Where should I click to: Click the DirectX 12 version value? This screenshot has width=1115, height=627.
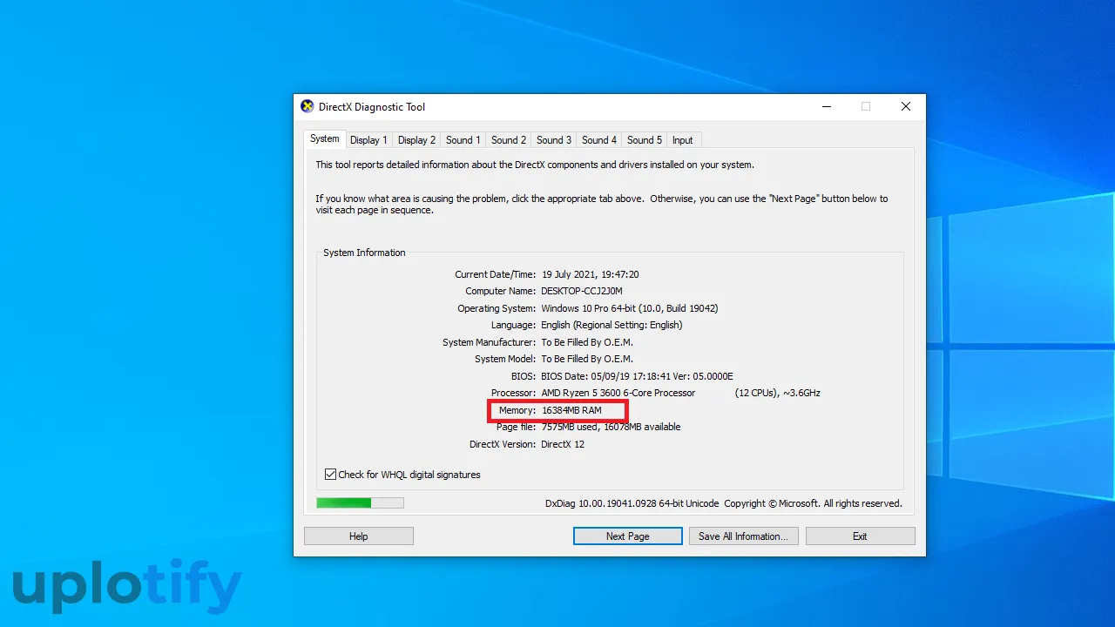563,444
